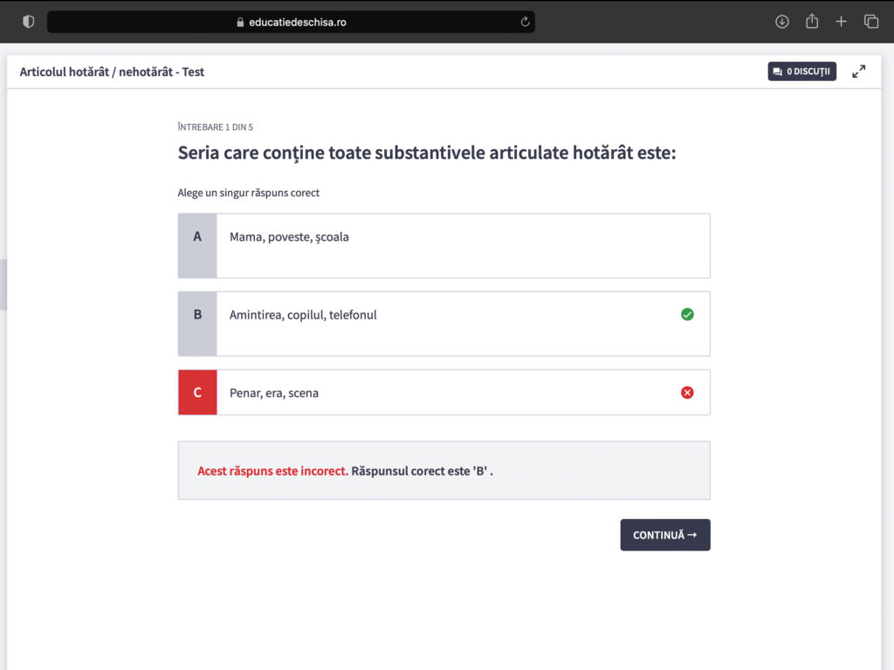
Task: Click the privacy shield icon in Safari toolbar
Action: click(x=28, y=22)
